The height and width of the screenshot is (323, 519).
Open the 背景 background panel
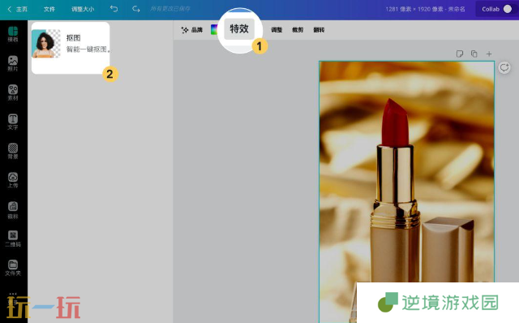(13, 151)
